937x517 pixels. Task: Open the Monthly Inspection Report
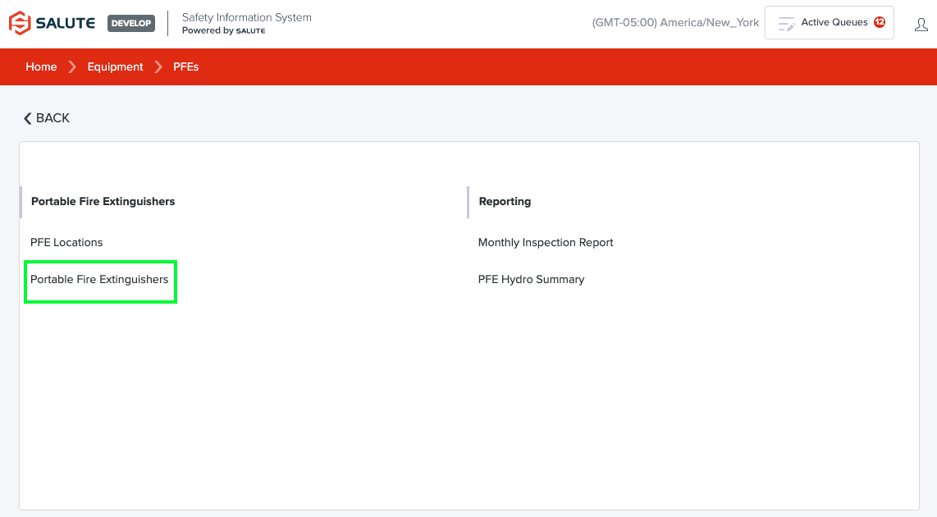click(546, 243)
